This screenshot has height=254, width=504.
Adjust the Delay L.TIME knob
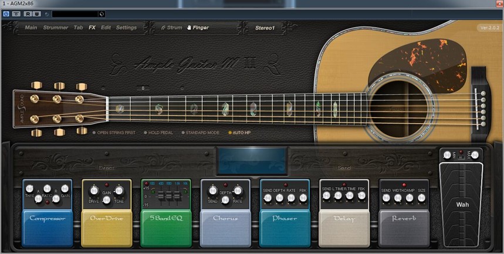[338, 195]
